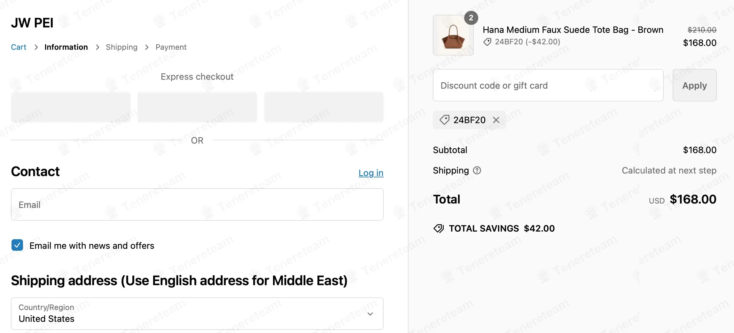Click the tag icon beside 24BF20 chip
The image size is (734, 333).
point(444,120)
